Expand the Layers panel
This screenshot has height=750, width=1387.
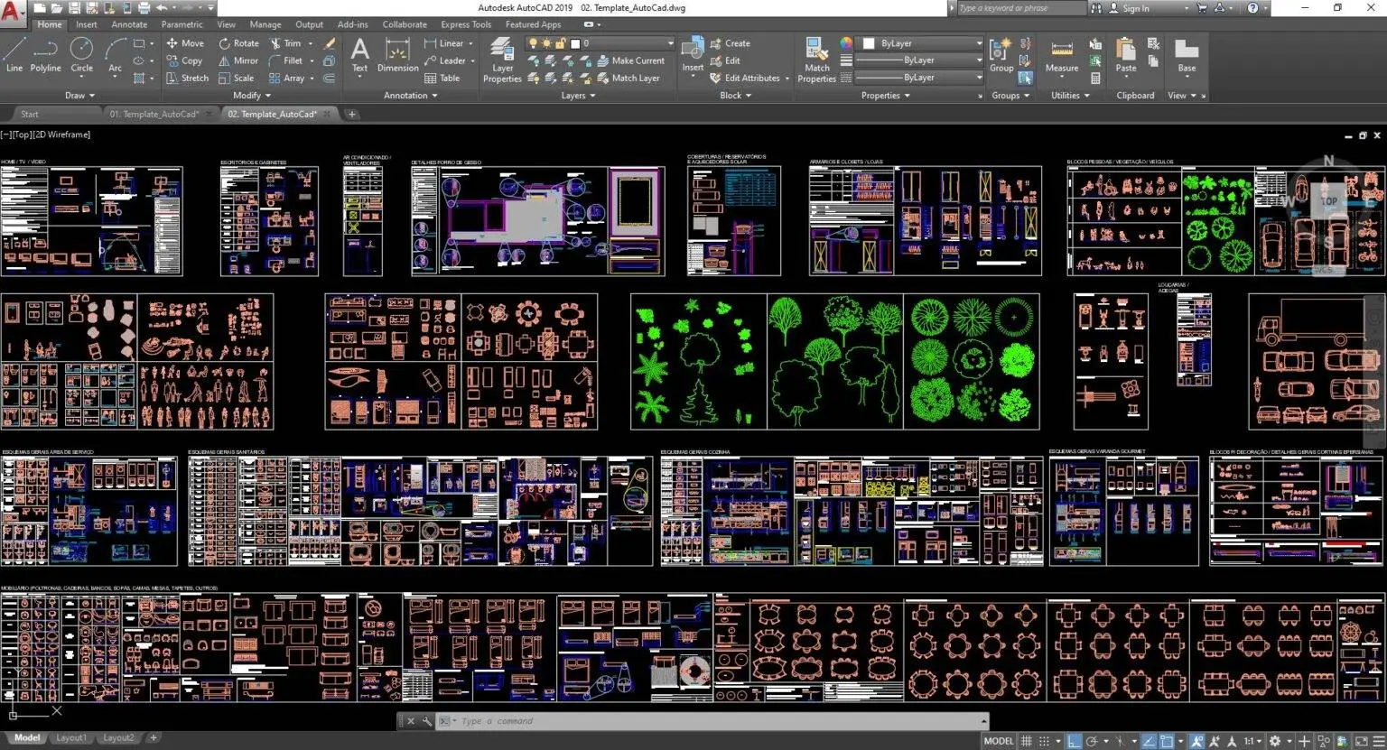578,95
